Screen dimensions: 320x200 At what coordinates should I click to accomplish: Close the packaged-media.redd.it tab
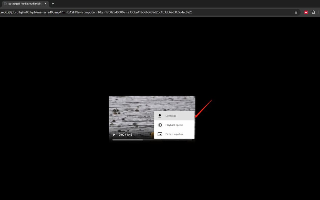point(45,3)
